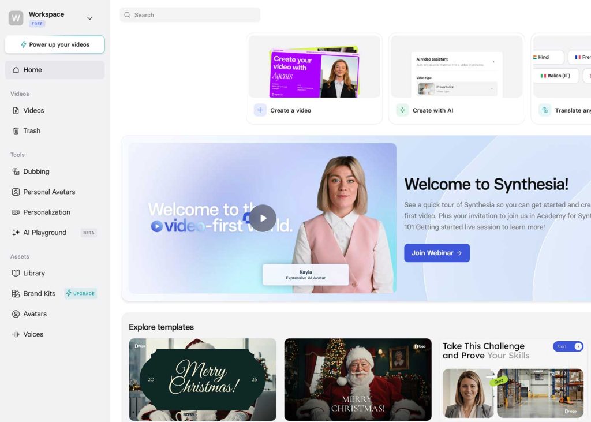This screenshot has width=591, height=422.
Task: Open Brand Kits label
Action: click(39, 293)
